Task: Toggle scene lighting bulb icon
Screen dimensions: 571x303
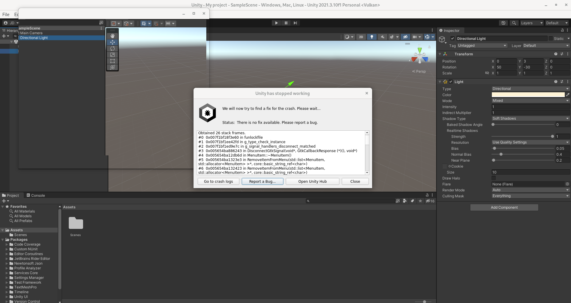Action: point(372,37)
